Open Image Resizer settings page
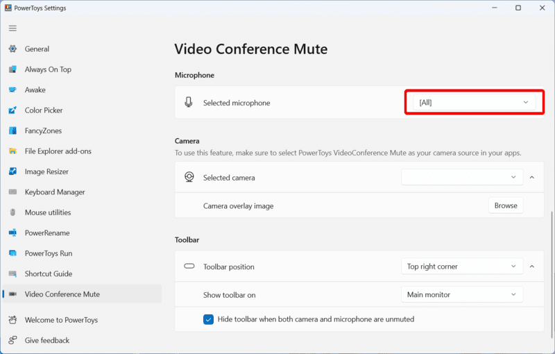Viewport: 555px width, 354px height. tap(82, 171)
